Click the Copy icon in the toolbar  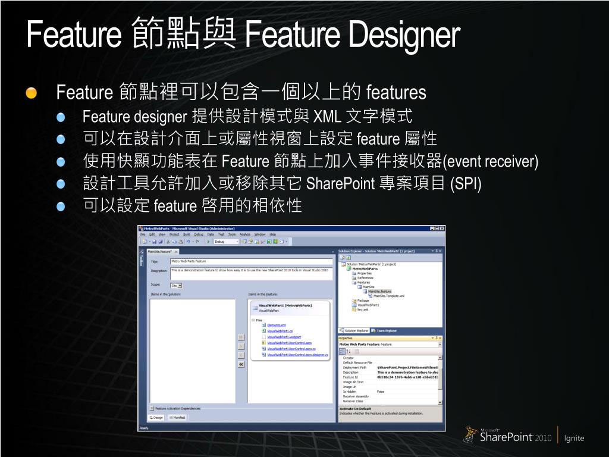coord(174,242)
